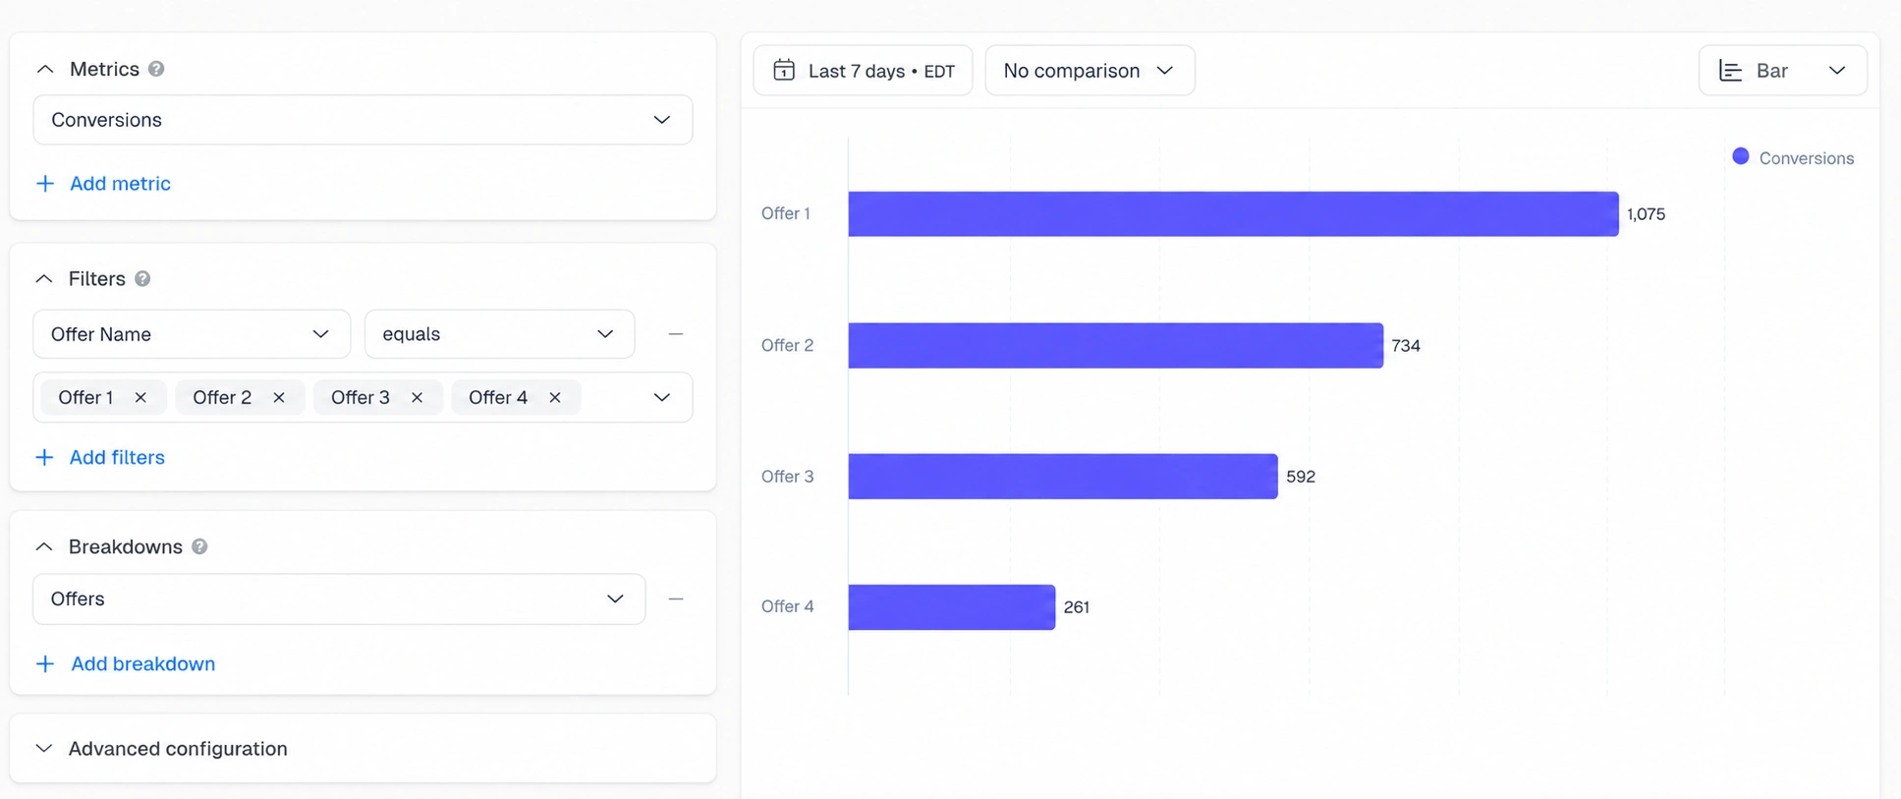Remove the Offer 4 filter chip

coord(555,397)
